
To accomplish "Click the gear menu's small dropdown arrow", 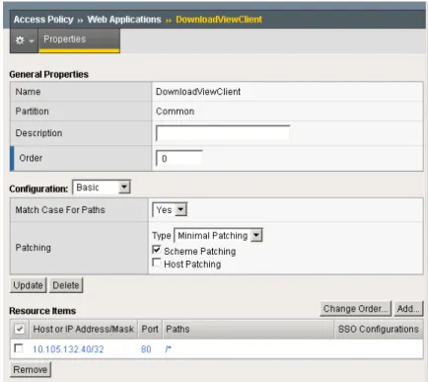I will point(32,40).
